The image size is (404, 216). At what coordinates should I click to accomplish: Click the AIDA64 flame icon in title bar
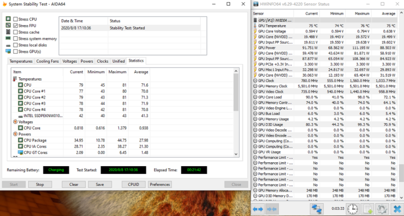[x=4, y=4]
